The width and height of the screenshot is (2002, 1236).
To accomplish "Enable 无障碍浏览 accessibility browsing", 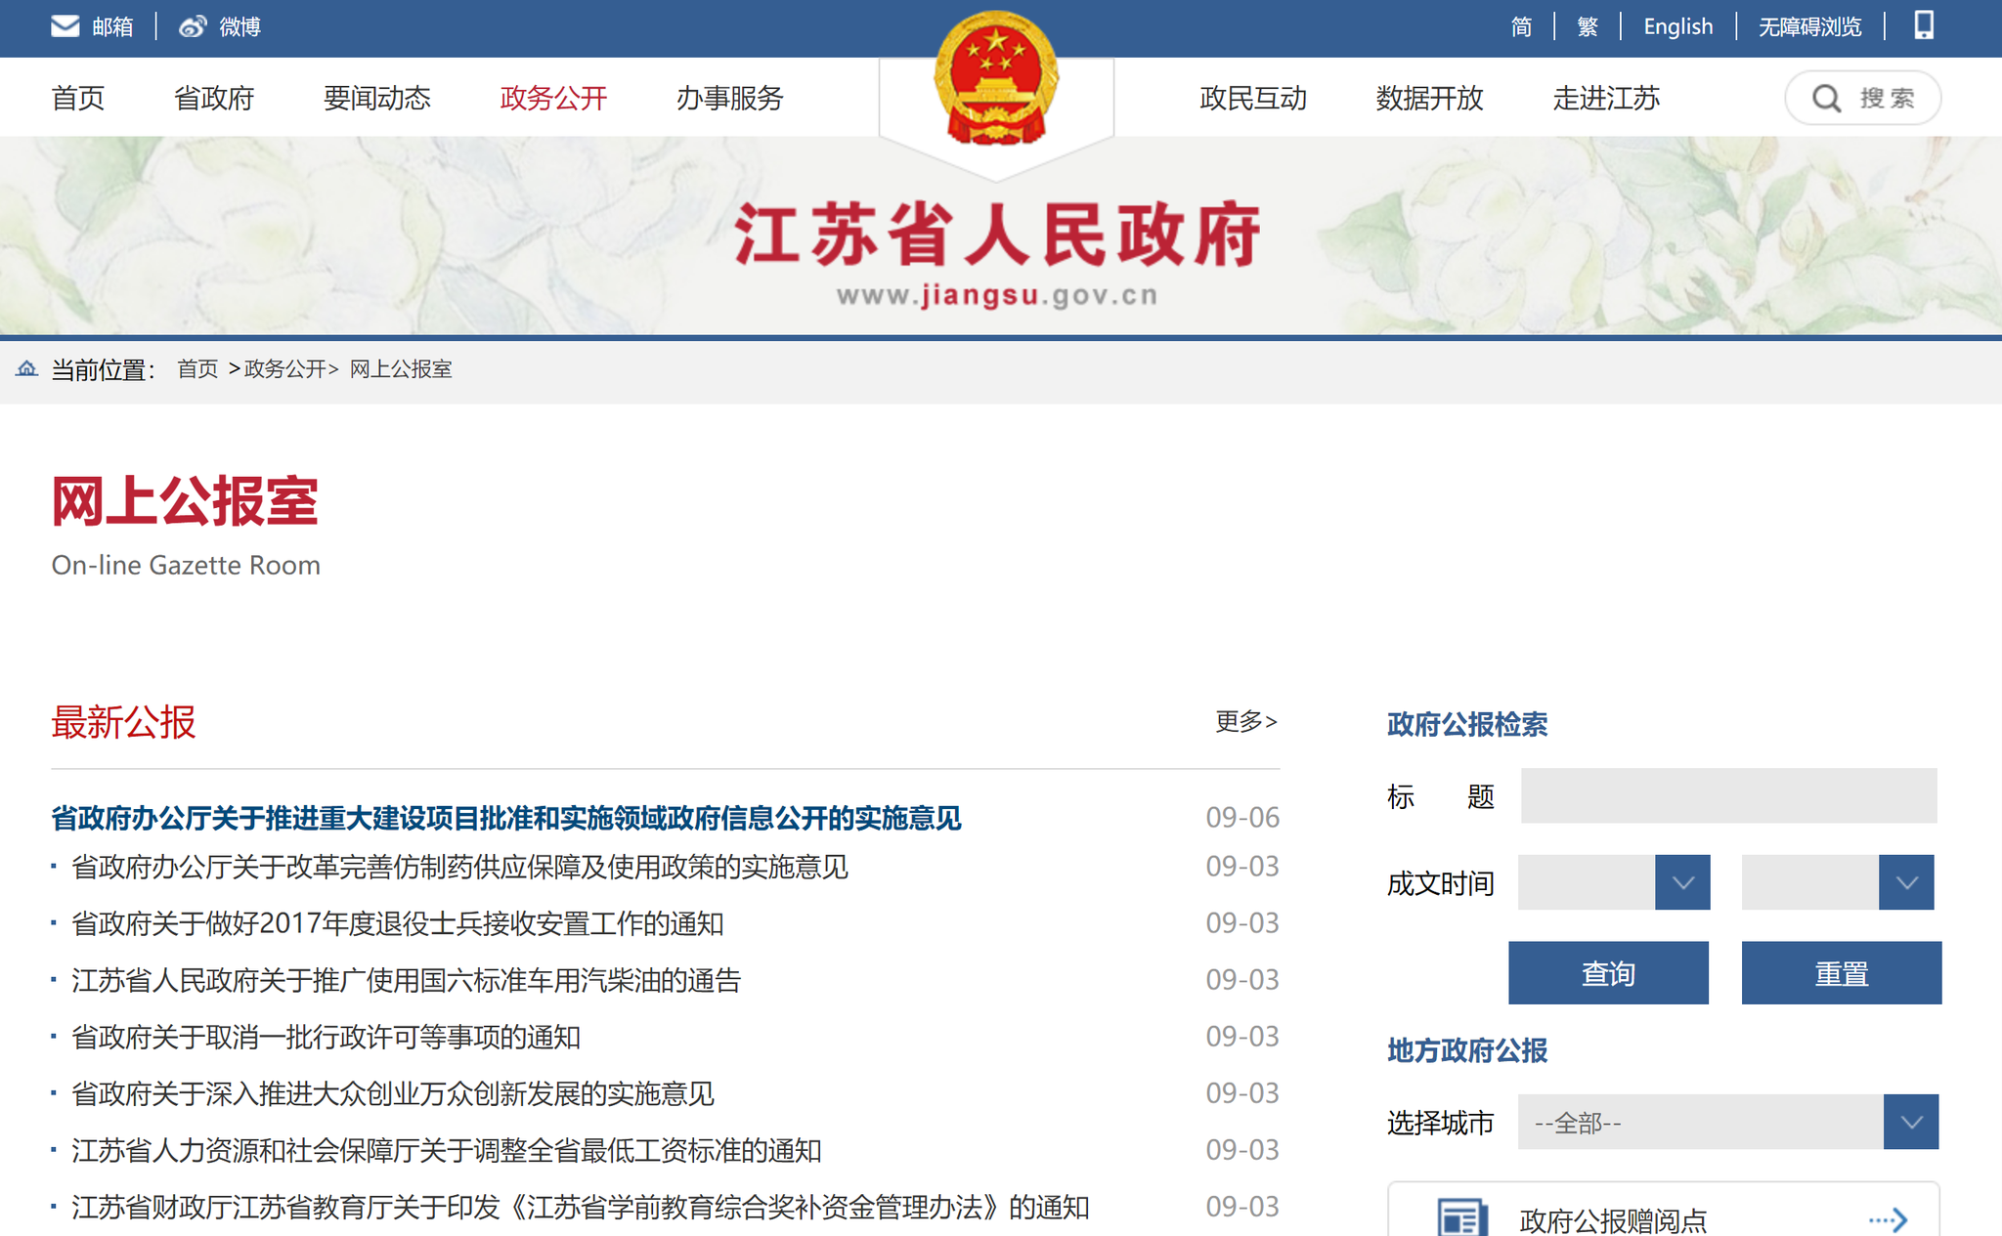I will point(1809,25).
